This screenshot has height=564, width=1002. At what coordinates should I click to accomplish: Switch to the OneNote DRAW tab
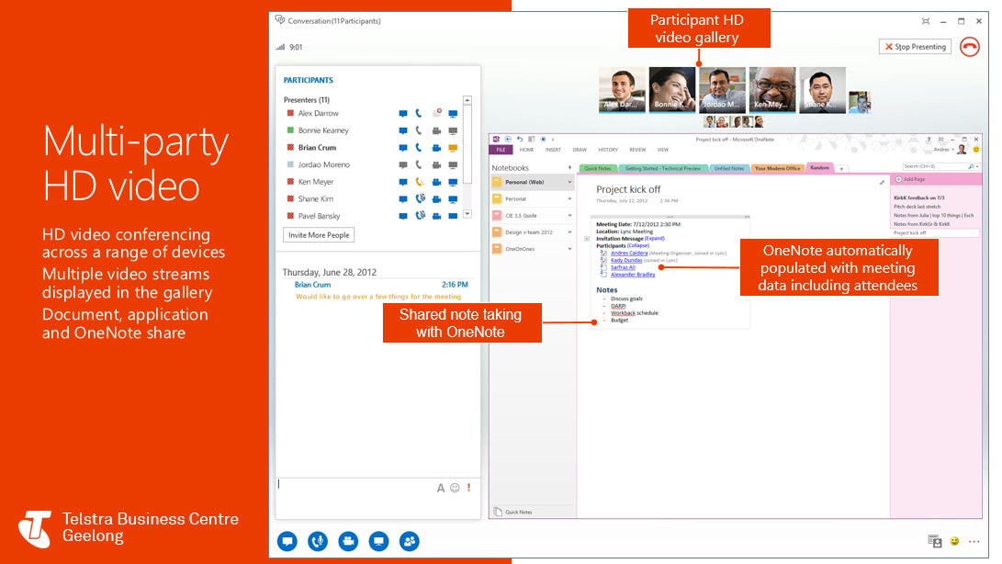click(x=580, y=150)
